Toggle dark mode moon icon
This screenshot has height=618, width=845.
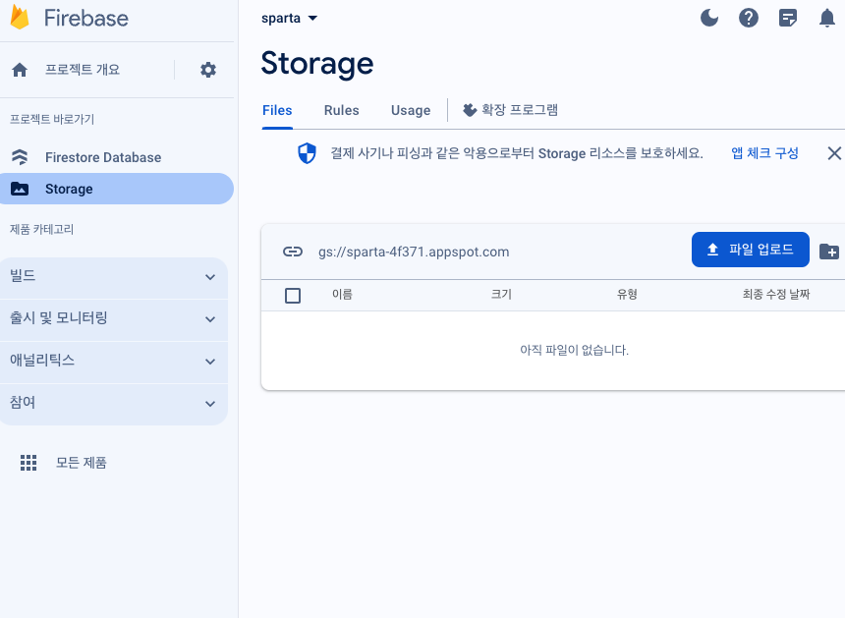point(709,18)
